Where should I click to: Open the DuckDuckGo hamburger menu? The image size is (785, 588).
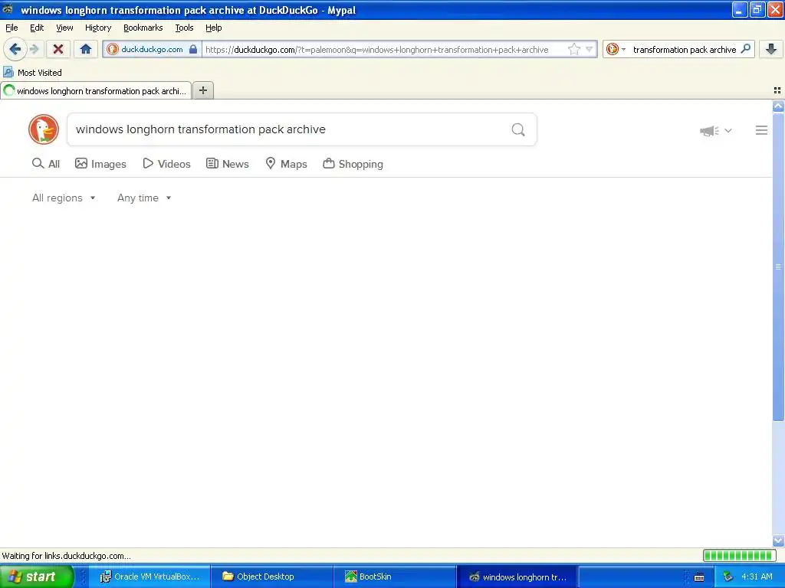[x=761, y=130]
